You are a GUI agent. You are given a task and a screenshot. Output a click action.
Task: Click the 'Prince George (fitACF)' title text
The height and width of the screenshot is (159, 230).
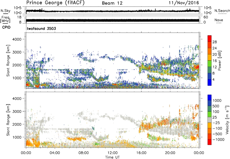pos(55,3)
